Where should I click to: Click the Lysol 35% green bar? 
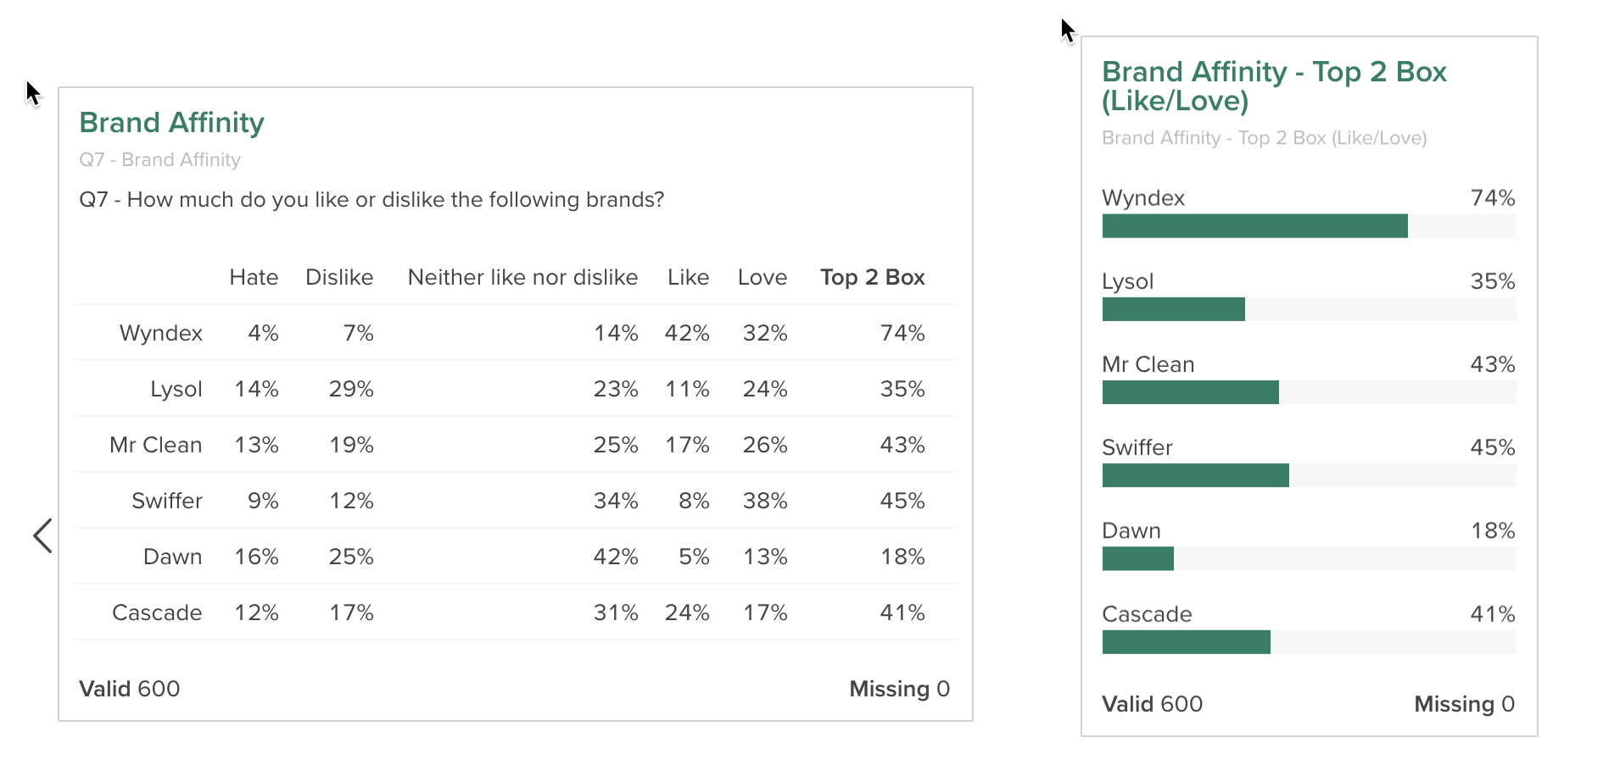tap(1173, 309)
